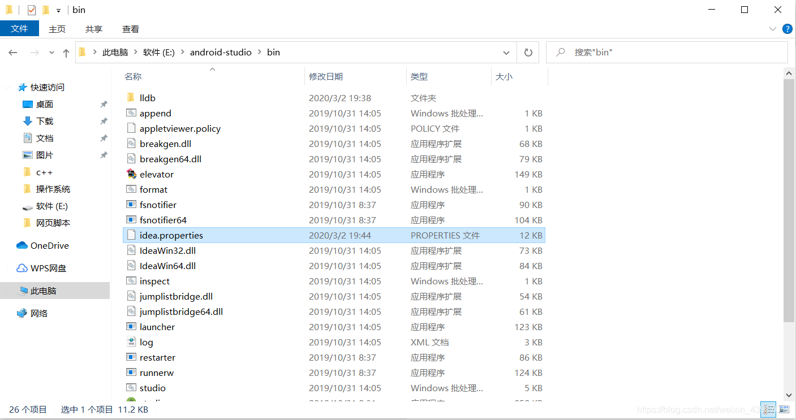Expand the ribbon with the chevron
This screenshot has height=420, width=796.
772,29
